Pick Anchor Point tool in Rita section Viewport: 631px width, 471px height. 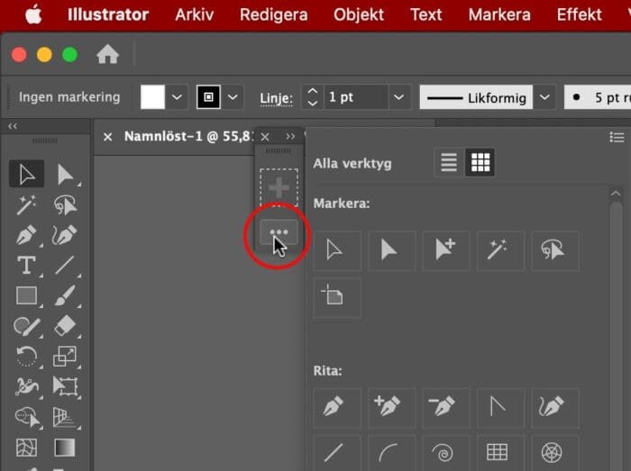pos(500,407)
